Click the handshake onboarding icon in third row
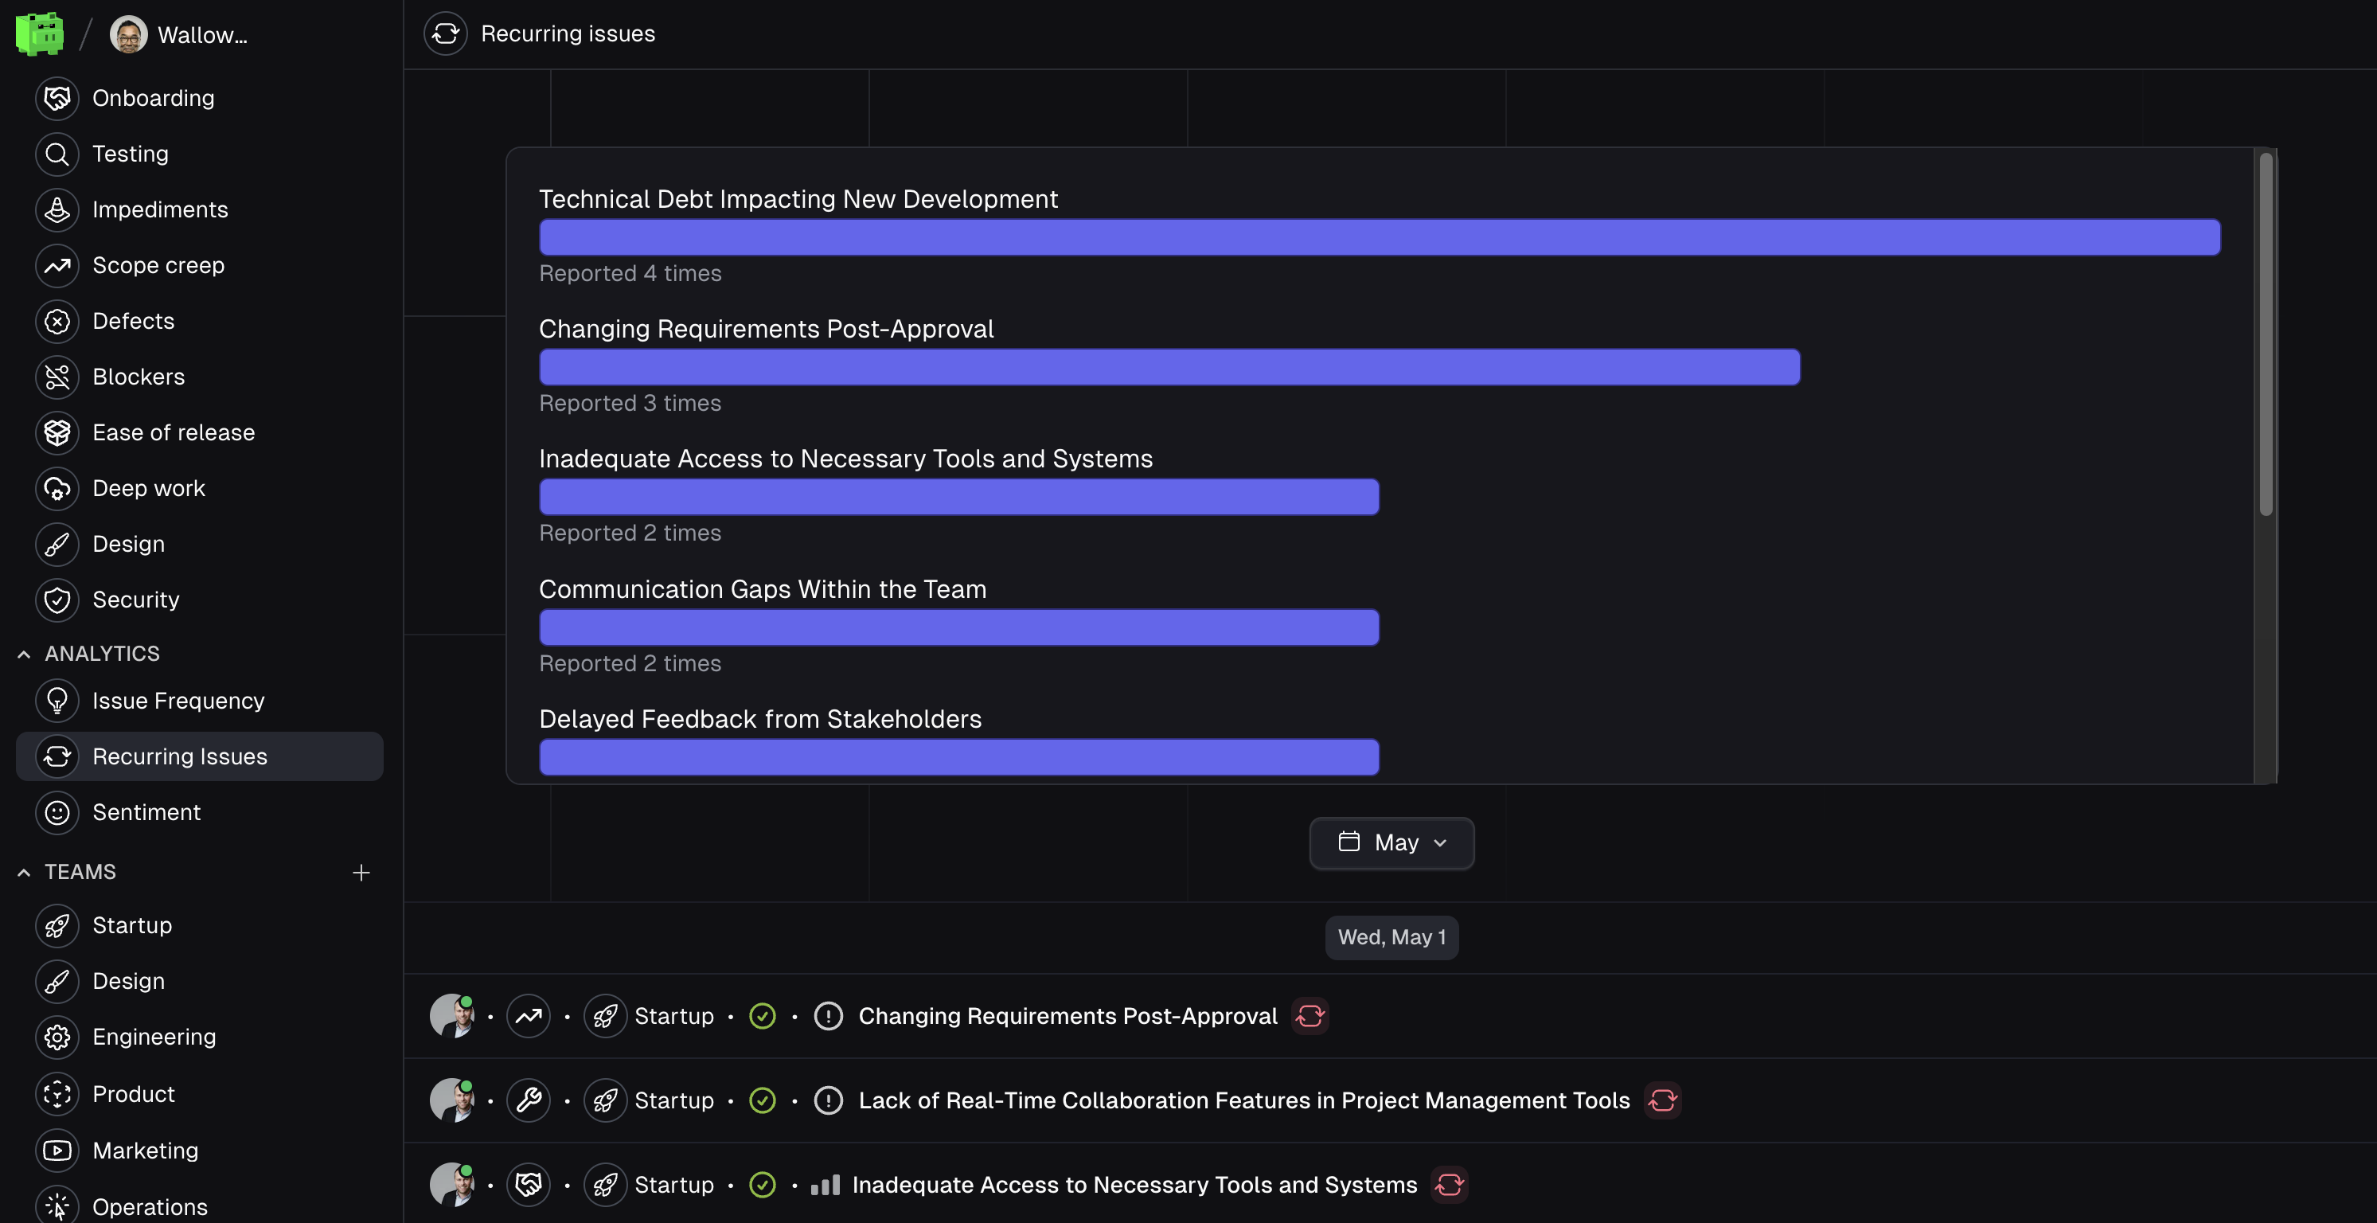The image size is (2377, 1223). click(529, 1184)
